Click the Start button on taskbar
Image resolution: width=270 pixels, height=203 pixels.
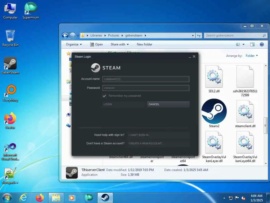point(7,198)
